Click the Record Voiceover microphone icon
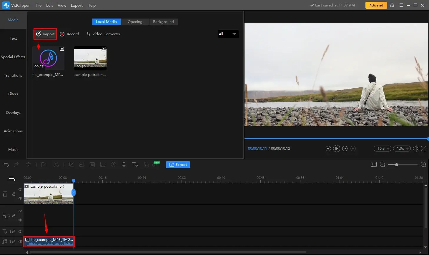Image resolution: width=429 pixels, height=255 pixels. 124,164
